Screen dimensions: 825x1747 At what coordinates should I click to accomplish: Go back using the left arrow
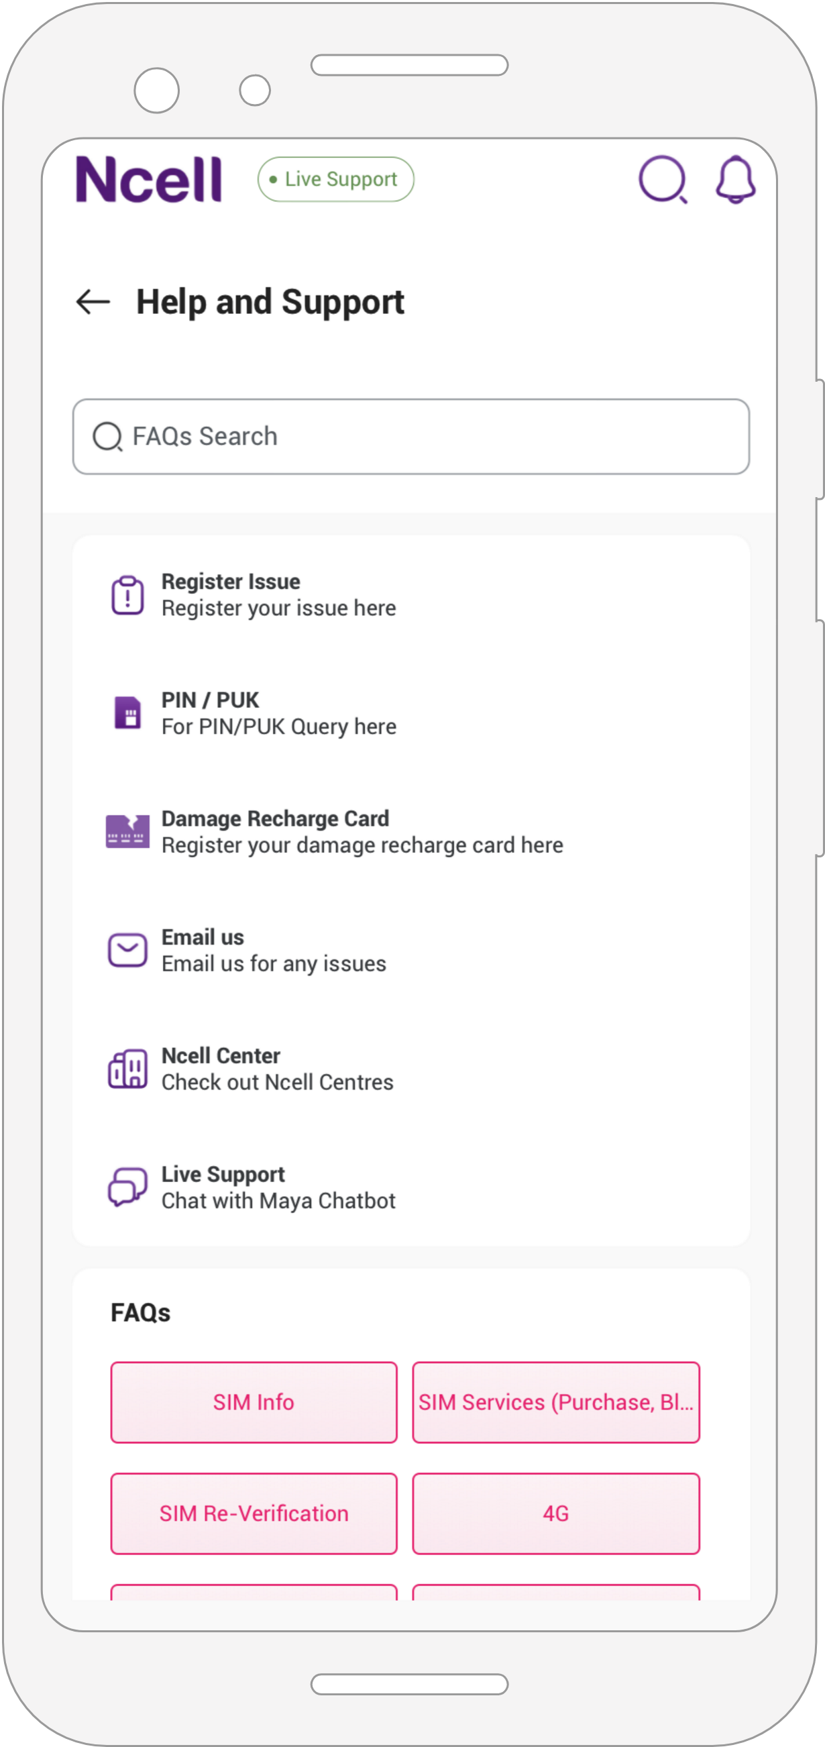pyautogui.click(x=93, y=302)
